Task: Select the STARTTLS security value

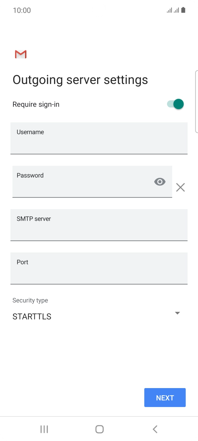Action: [x=32, y=317]
